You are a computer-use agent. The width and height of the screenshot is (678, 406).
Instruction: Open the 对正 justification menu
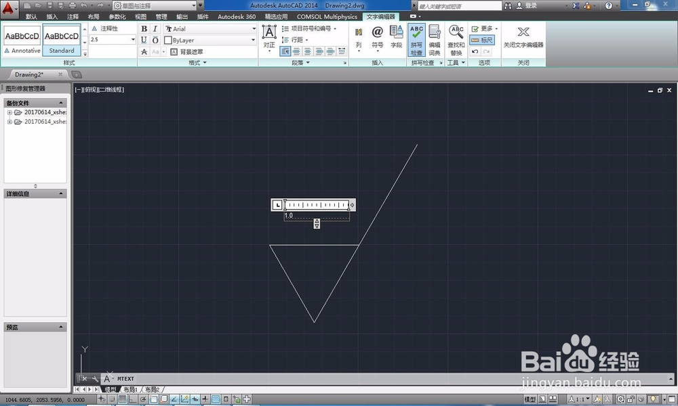tap(269, 38)
